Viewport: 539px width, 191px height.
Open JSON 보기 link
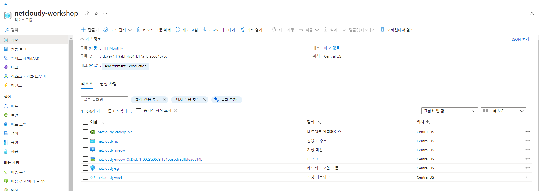[520, 39]
